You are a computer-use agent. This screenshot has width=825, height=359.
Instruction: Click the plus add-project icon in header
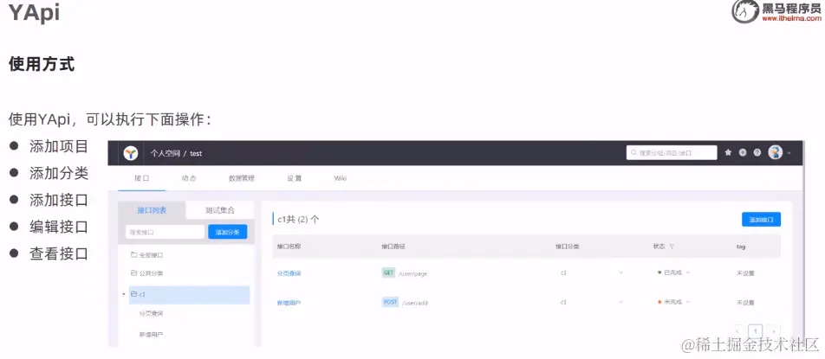coord(743,153)
